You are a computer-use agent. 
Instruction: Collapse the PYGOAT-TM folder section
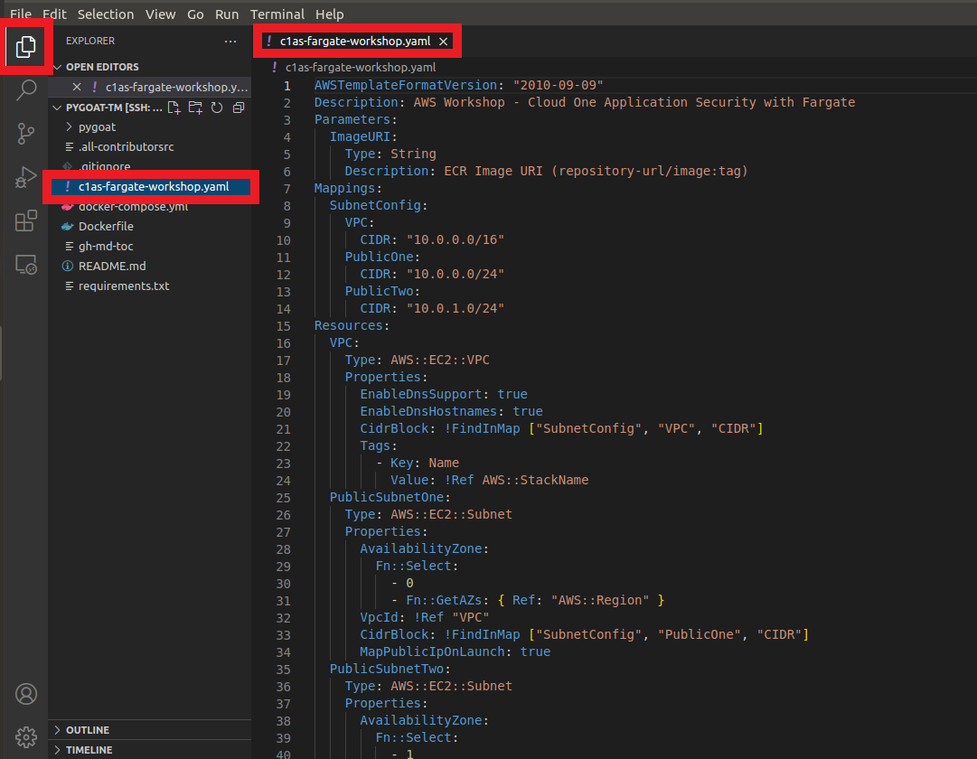57,108
